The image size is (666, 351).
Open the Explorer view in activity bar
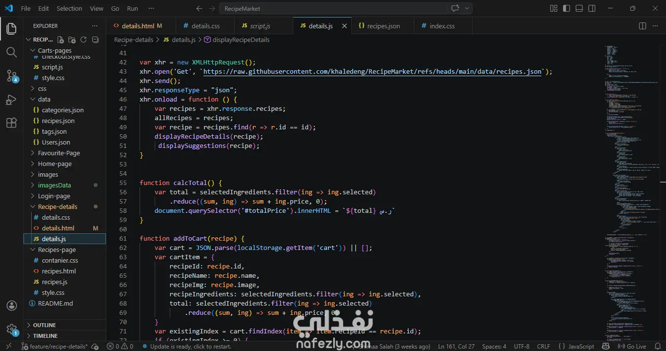(x=11, y=28)
